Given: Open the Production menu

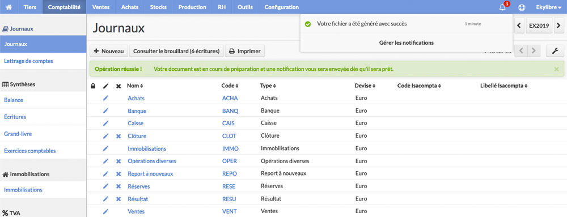Looking at the screenshot, I should (x=192, y=7).
